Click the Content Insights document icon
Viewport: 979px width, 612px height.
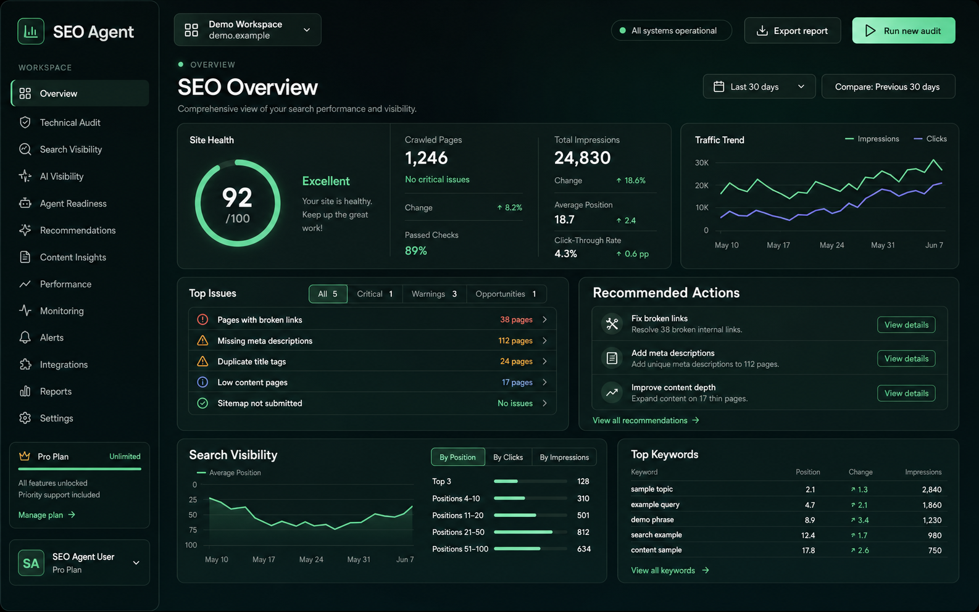[x=25, y=257]
